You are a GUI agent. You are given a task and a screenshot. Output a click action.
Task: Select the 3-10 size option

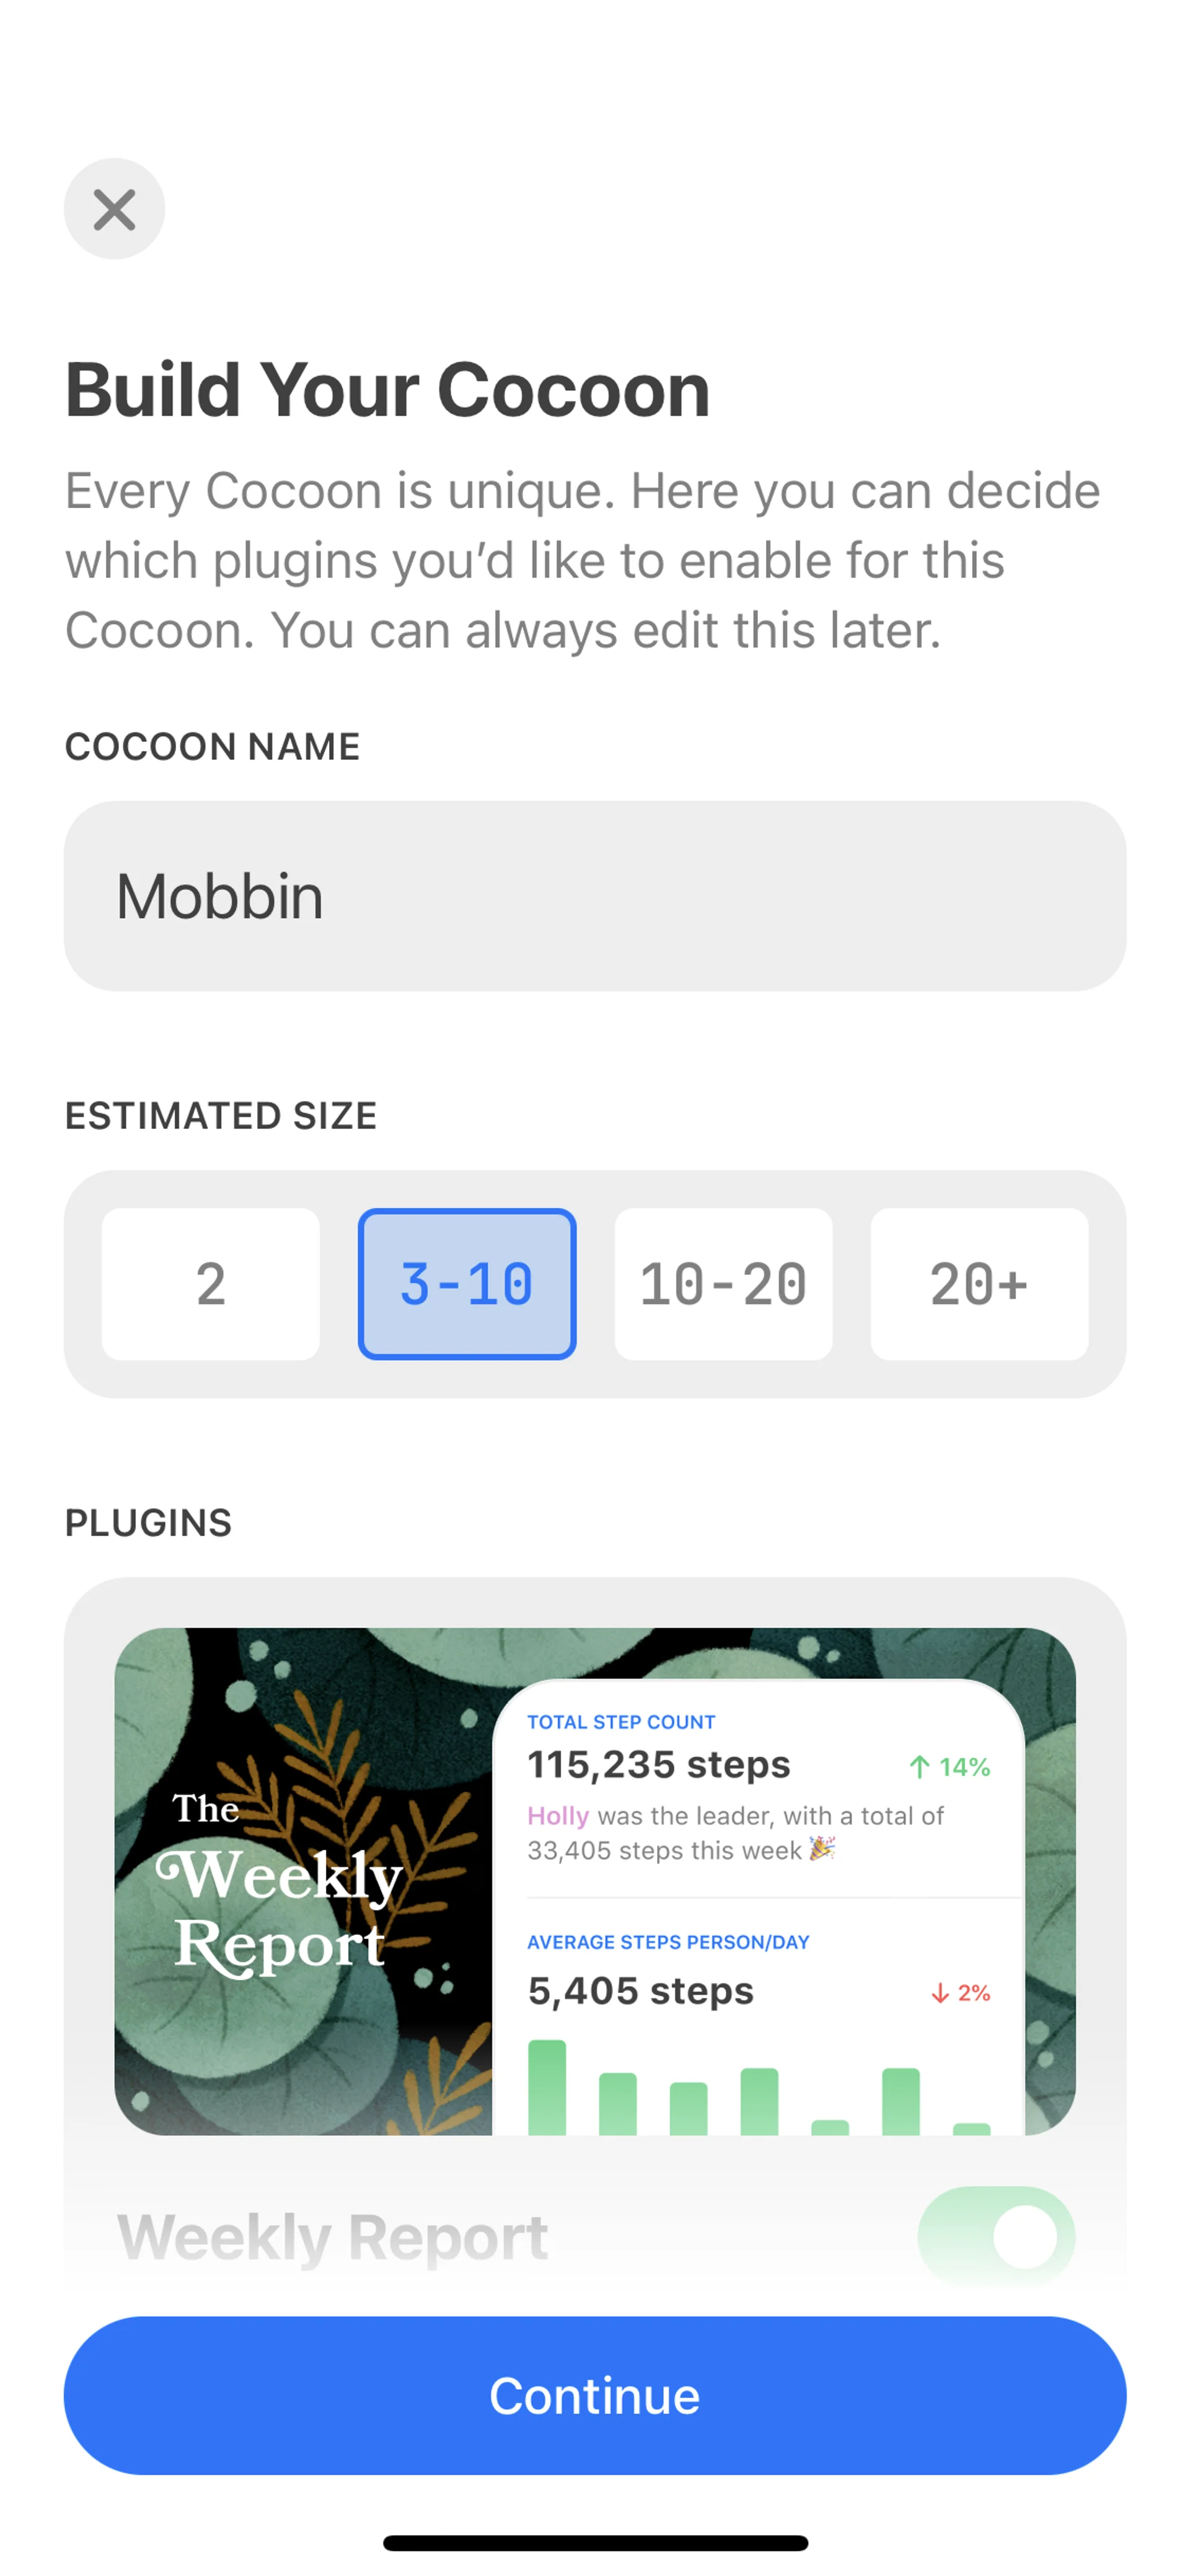click(x=466, y=1283)
